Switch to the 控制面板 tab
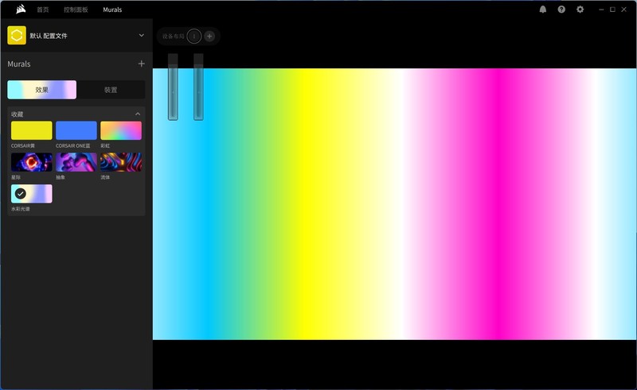Screen dimensions: 637x390 pos(76,10)
